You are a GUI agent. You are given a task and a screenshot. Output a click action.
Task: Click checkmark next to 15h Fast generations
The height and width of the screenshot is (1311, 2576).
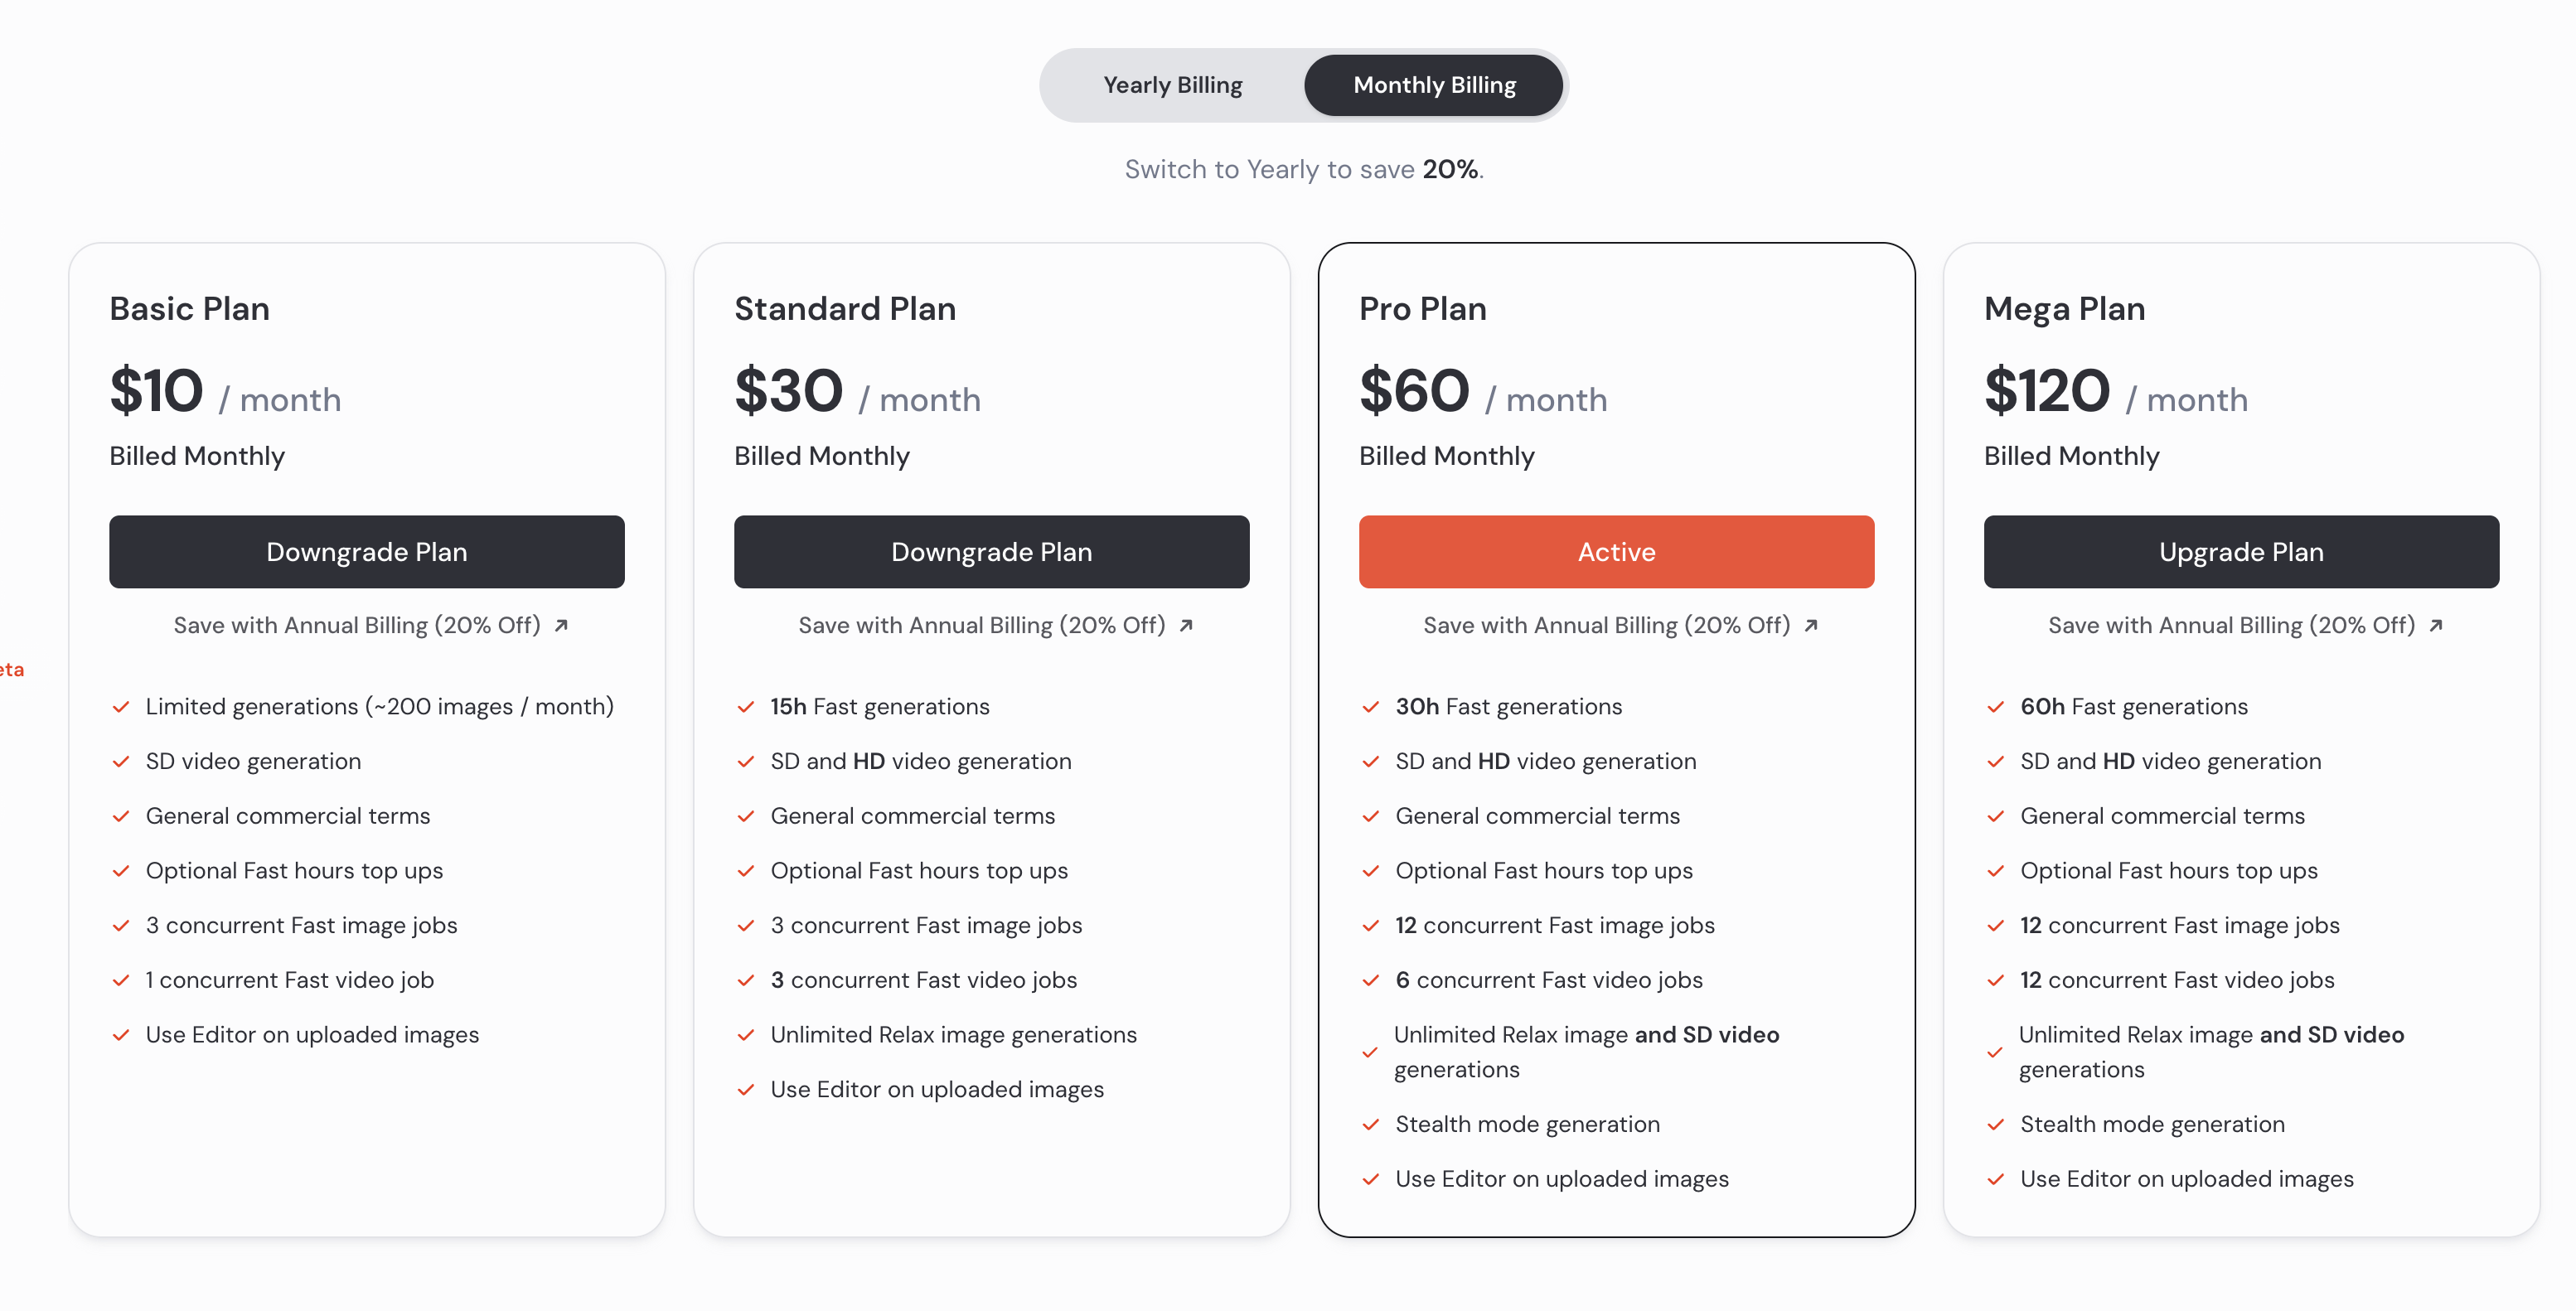pos(745,707)
